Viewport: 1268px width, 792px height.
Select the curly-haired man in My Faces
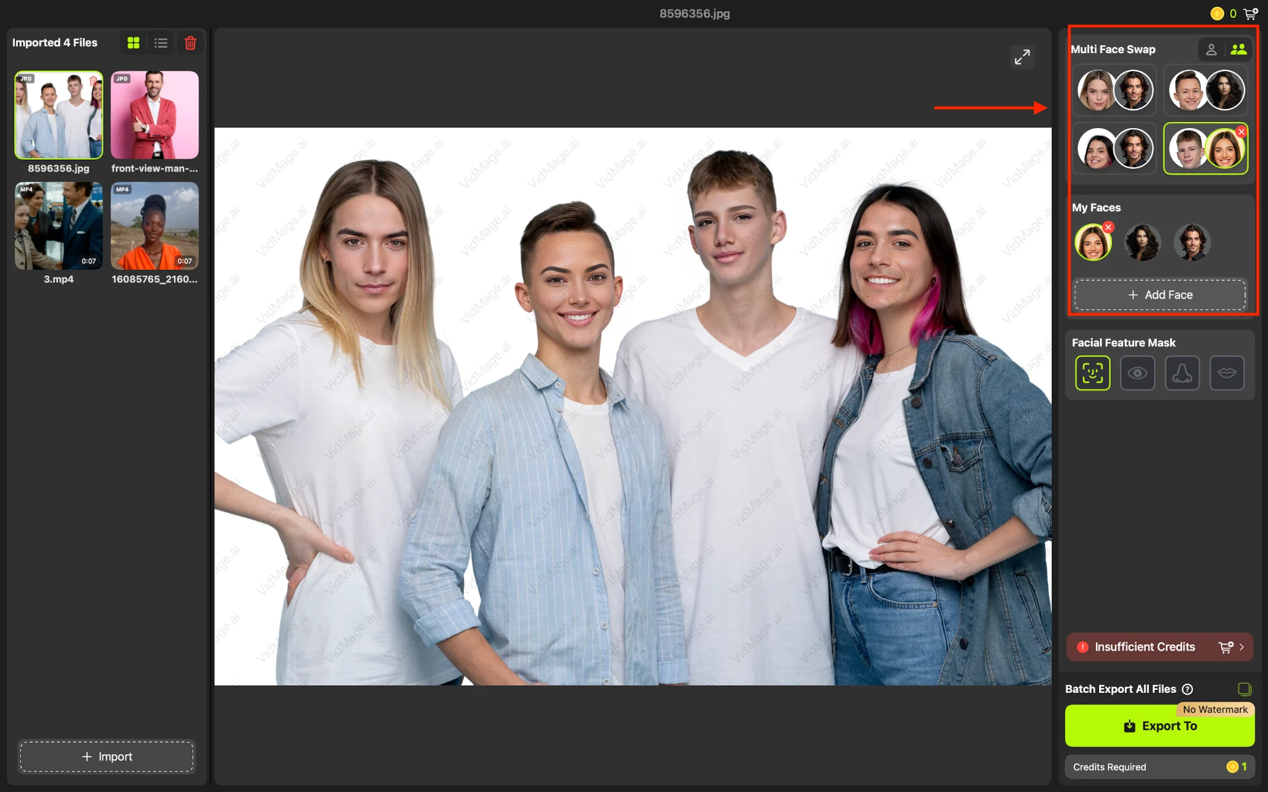(1192, 243)
